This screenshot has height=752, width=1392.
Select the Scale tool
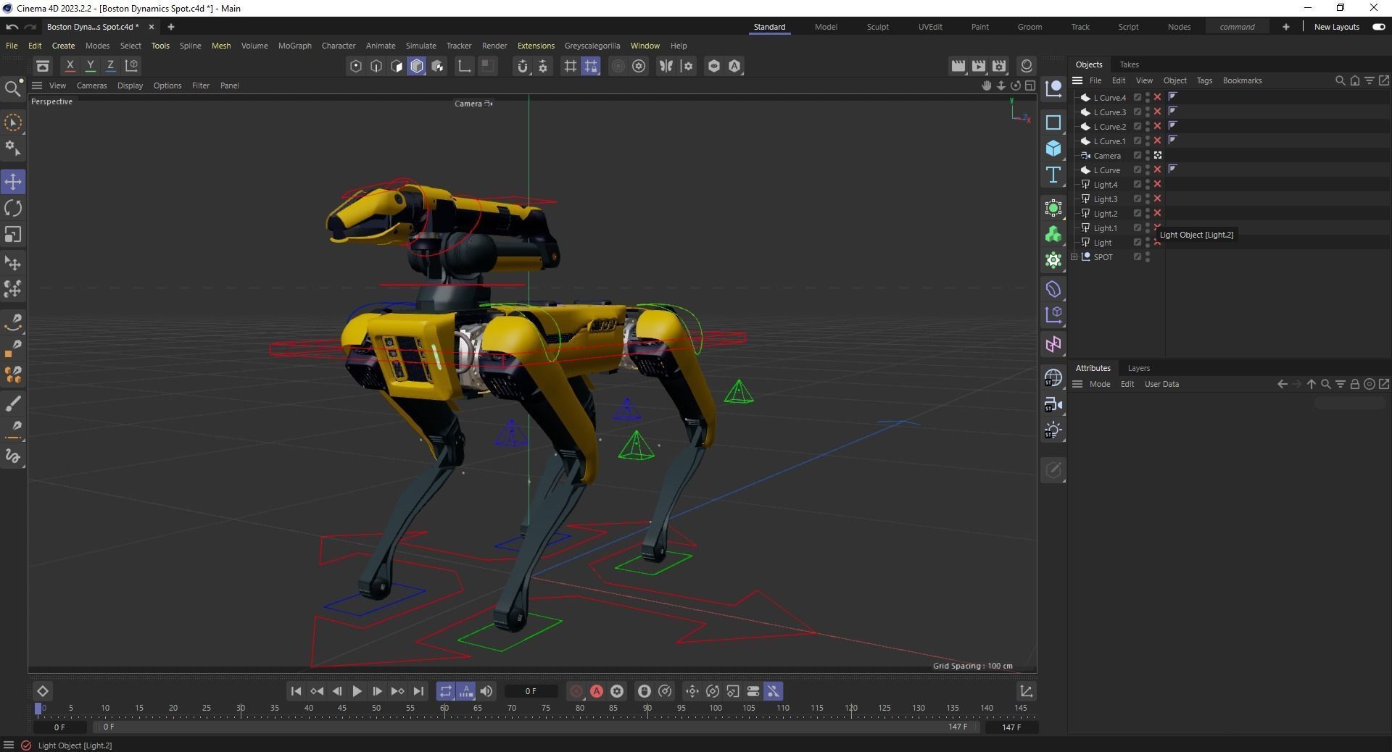coord(13,235)
